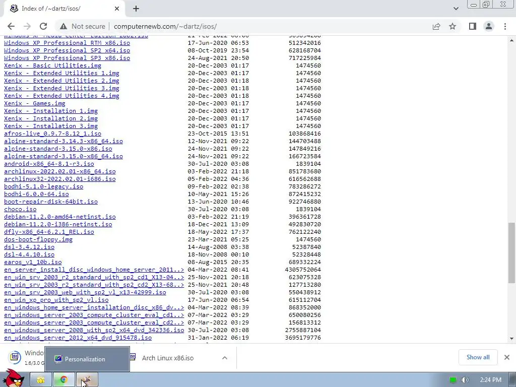This screenshot has width=516, height=387.
Task: Open boot-repair-disk-64bit.iso link
Action: click(x=51, y=202)
